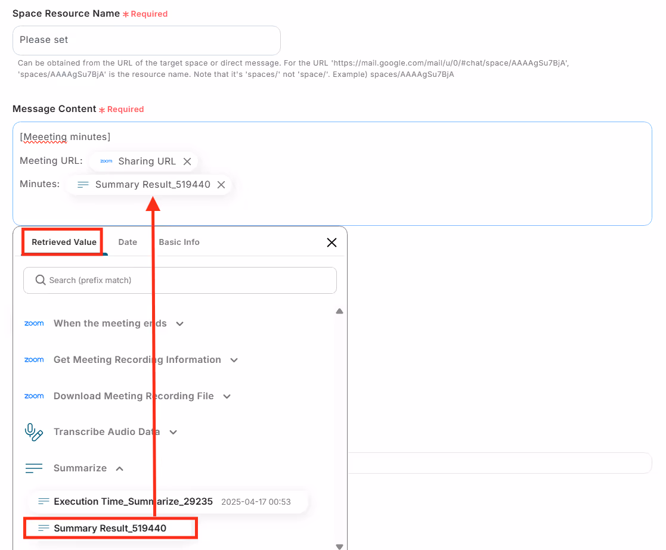Collapse the Summarize section chevron
The image size is (666, 550).
pyautogui.click(x=120, y=468)
